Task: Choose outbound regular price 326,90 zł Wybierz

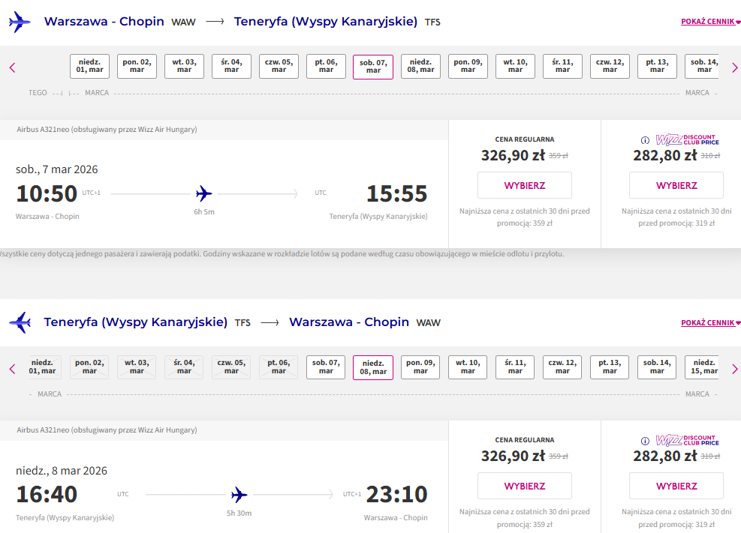Action: point(525,185)
